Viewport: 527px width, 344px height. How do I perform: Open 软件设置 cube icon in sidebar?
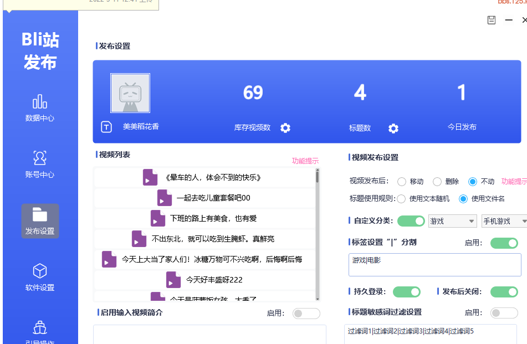[40, 271]
